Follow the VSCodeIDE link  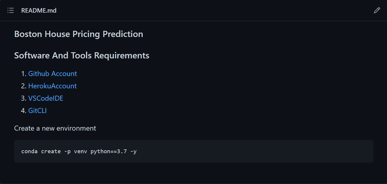click(46, 98)
